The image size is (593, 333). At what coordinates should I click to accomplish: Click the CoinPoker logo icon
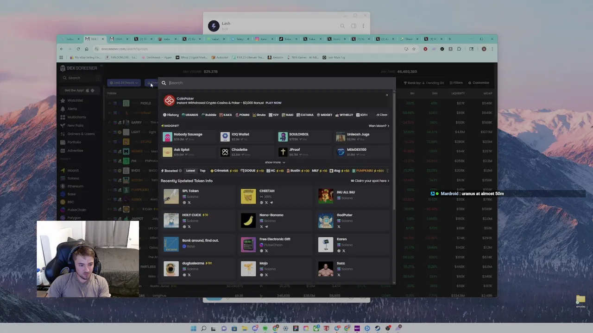pyautogui.click(x=169, y=100)
